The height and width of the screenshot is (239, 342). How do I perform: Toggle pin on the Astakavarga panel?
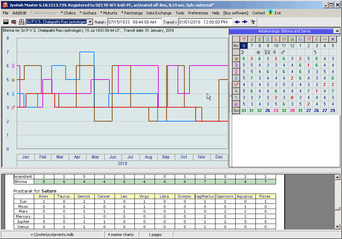point(337,31)
